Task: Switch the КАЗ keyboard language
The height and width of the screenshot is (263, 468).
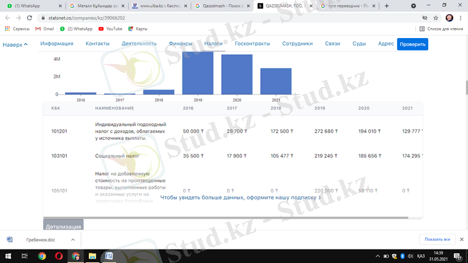Action: pos(421,256)
